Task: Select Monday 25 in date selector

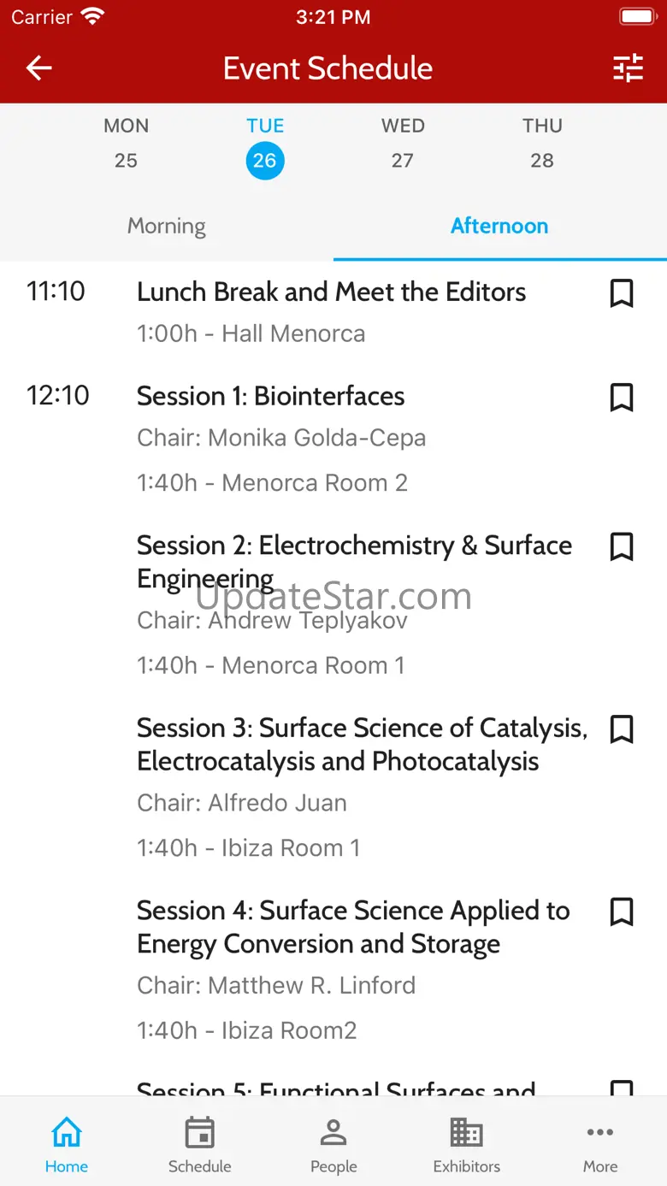Action: tap(126, 144)
